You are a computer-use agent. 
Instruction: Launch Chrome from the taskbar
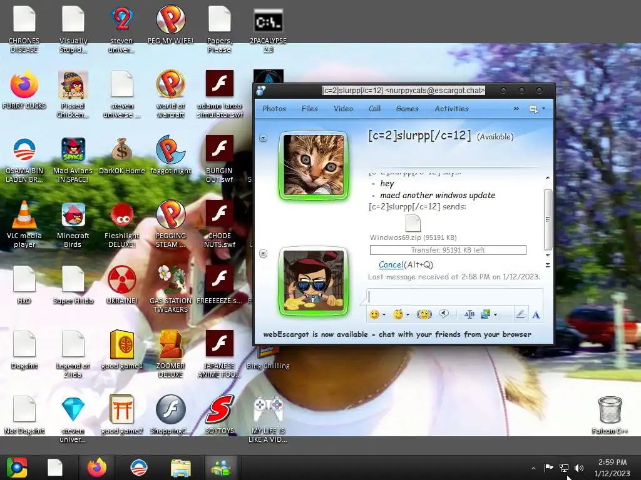click(x=16, y=467)
